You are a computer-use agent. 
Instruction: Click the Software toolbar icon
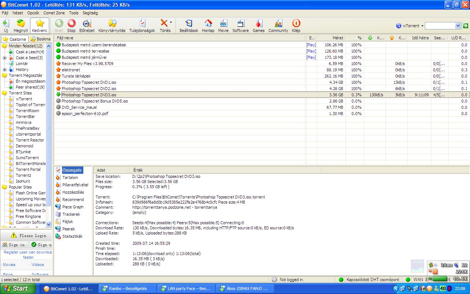pyautogui.click(x=241, y=26)
